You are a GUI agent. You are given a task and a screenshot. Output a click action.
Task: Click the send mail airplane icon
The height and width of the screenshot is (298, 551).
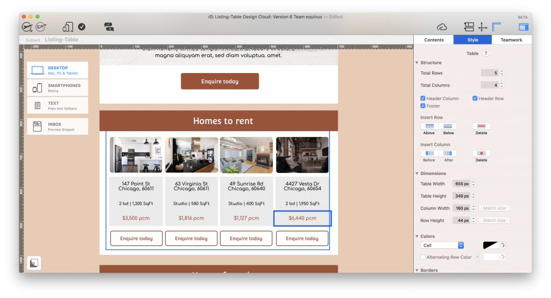pyautogui.click(x=27, y=27)
